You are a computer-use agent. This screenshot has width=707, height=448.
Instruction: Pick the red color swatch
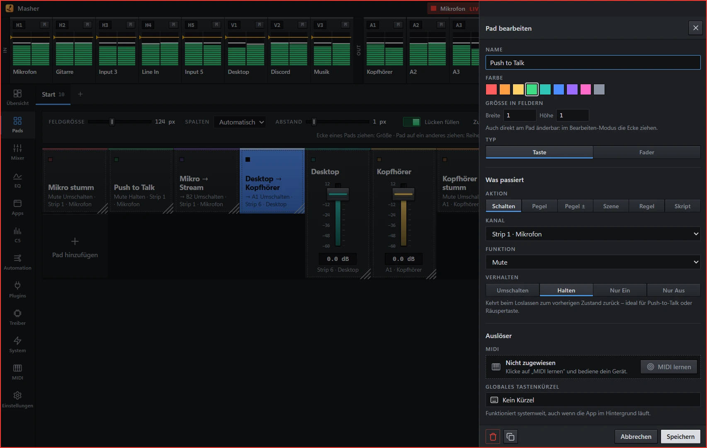point(491,89)
